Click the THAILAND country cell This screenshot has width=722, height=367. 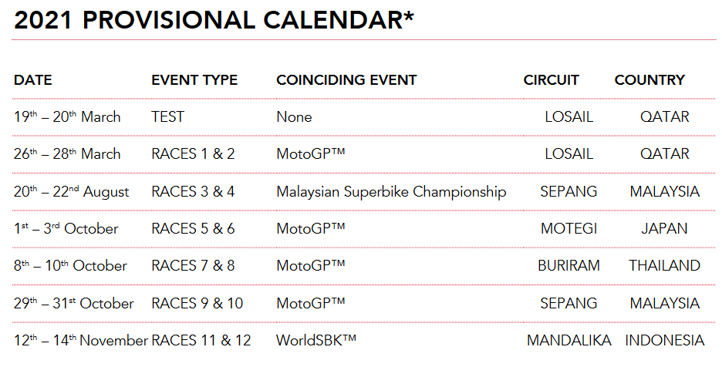pos(664,266)
